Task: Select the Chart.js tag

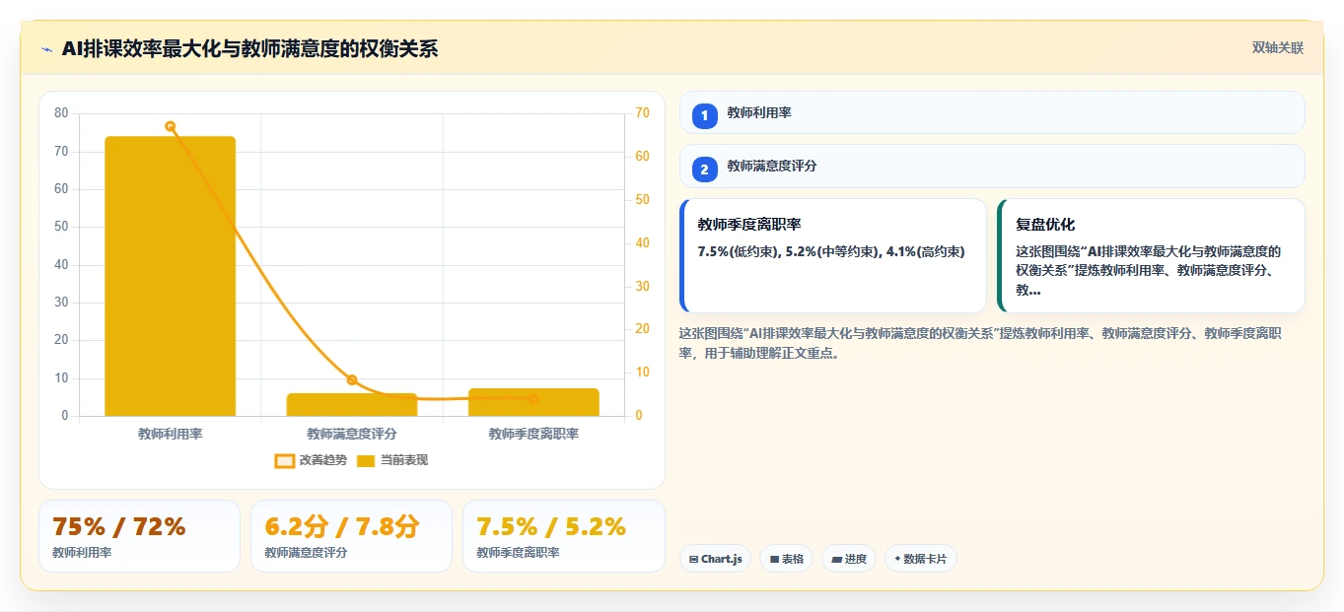Action: [715, 559]
